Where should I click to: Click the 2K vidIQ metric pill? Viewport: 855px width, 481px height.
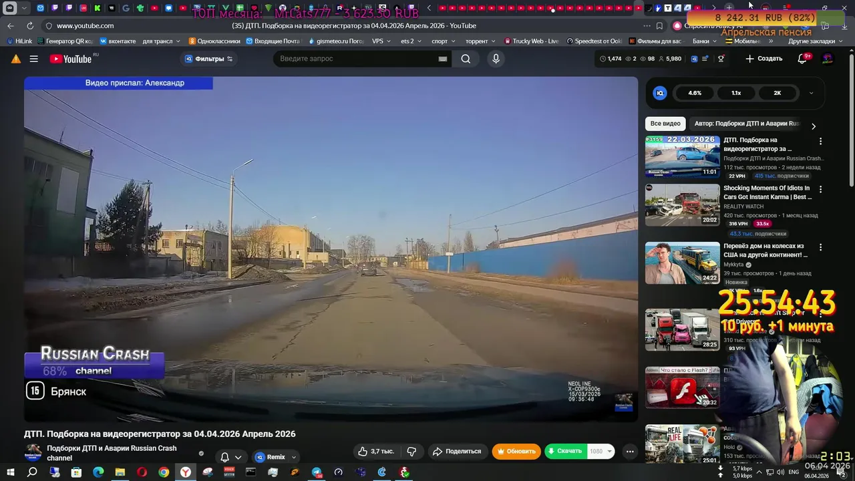click(777, 93)
